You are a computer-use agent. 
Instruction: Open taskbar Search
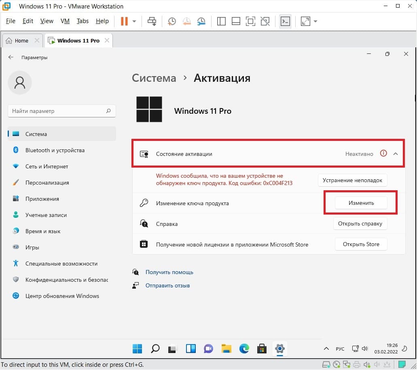click(x=155, y=349)
